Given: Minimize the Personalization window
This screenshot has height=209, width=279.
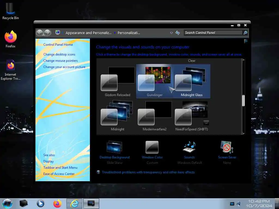Looking at the screenshot, I should pyautogui.click(x=232, y=25).
